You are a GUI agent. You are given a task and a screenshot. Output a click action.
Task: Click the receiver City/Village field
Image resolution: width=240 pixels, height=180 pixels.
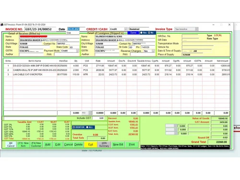31,44
